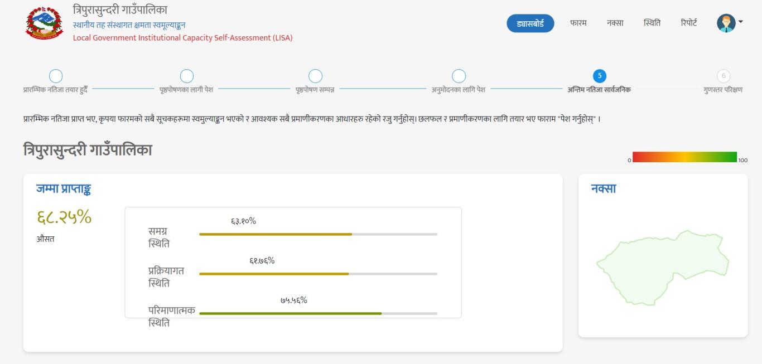Open the ड्यासबोर्ड dashboard button
The height and width of the screenshot is (364, 762).
click(x=530, y=23)
